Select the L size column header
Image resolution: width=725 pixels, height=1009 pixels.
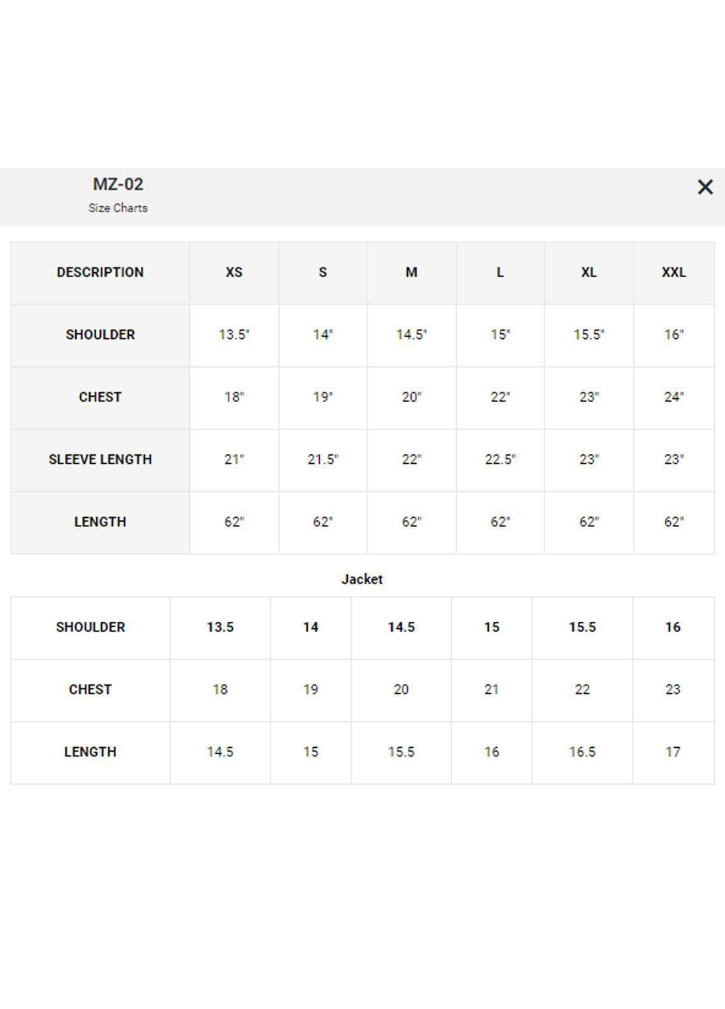500,273
